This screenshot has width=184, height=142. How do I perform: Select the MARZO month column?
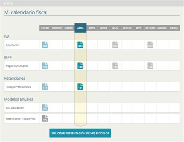point(69,28)
